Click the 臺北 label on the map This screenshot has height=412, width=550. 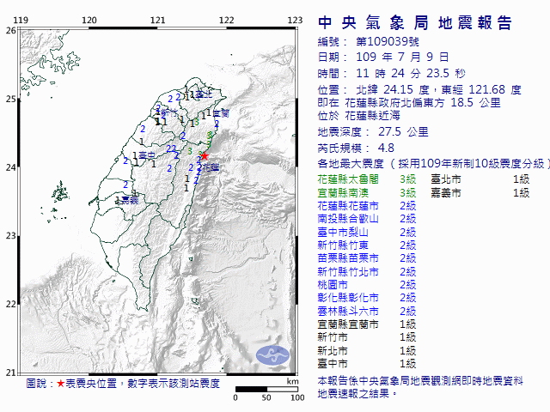[204, 94]
